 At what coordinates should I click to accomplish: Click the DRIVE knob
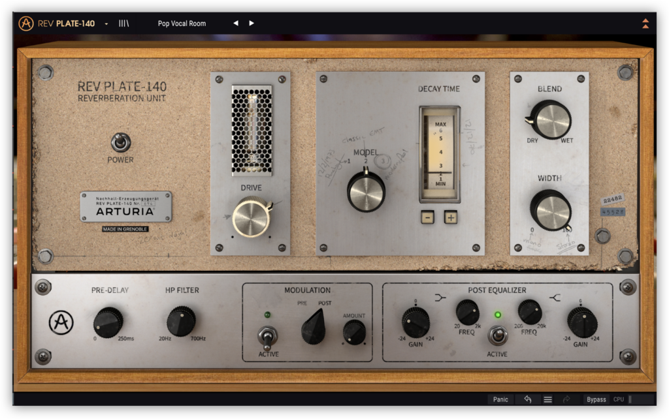(251, 218)
